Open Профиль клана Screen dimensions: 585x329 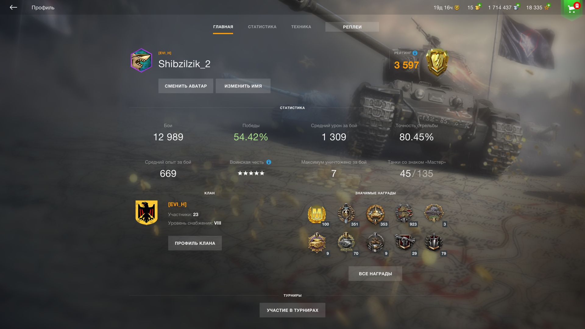(x=195, y=243)
